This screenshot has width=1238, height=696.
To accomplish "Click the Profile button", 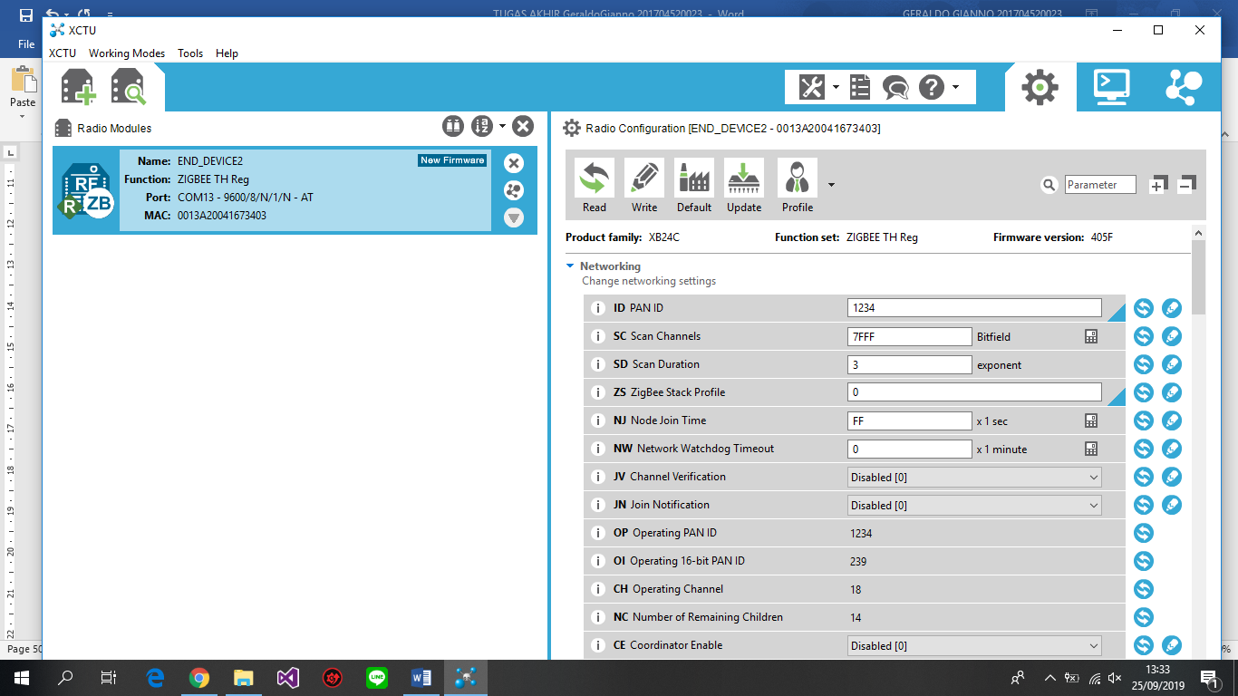I will point(798,186).
